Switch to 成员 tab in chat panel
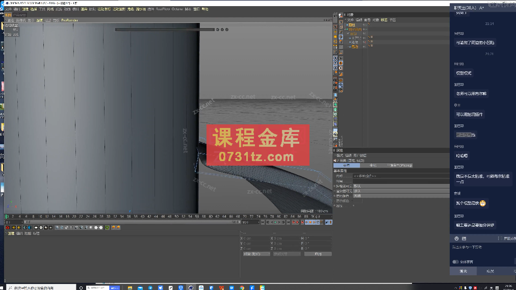 490,271
